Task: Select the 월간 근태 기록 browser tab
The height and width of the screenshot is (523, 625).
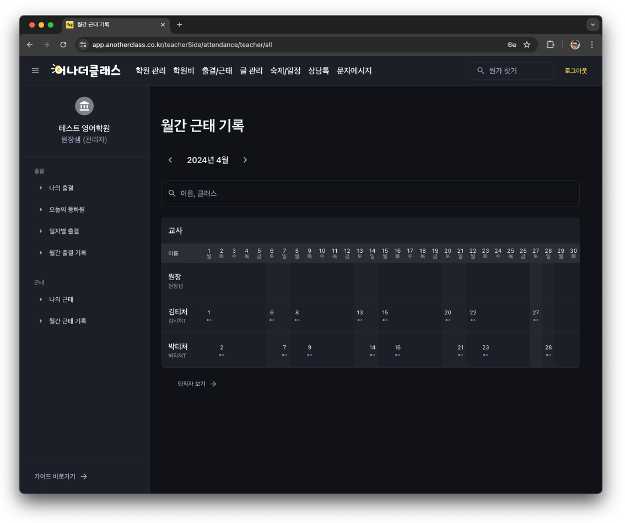Action: point(116,25)
